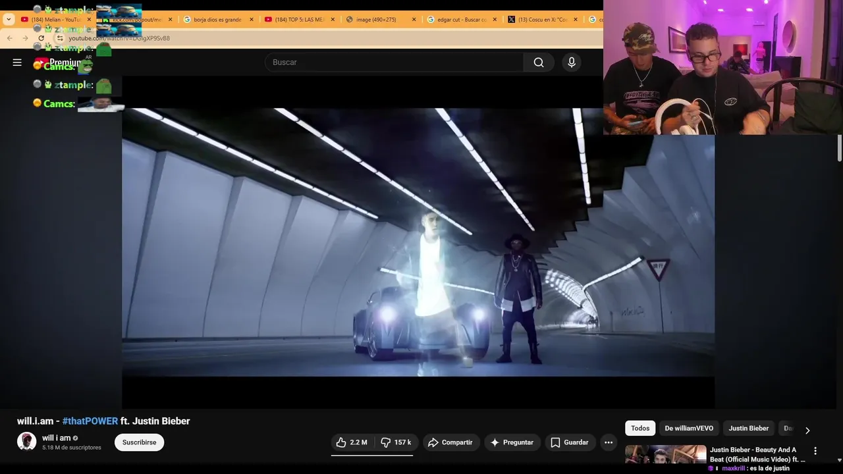The height and width of the screenshot is (474, 843).
Task: Open Beauty And A Beat video title
Action: point(757,455)
